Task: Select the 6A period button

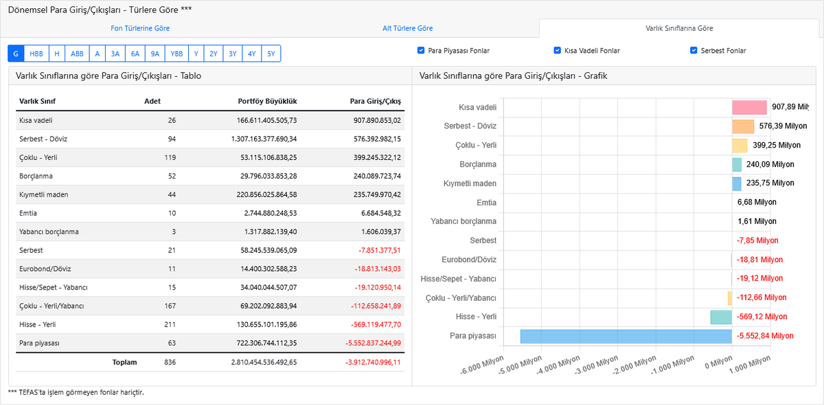Action: 135,54
